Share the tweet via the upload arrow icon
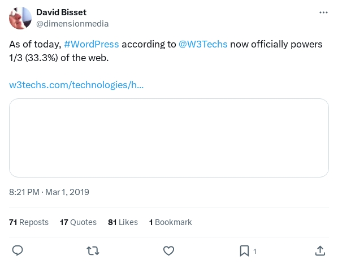The height and width of the screenshot is (264, 338). pos(320,250)
